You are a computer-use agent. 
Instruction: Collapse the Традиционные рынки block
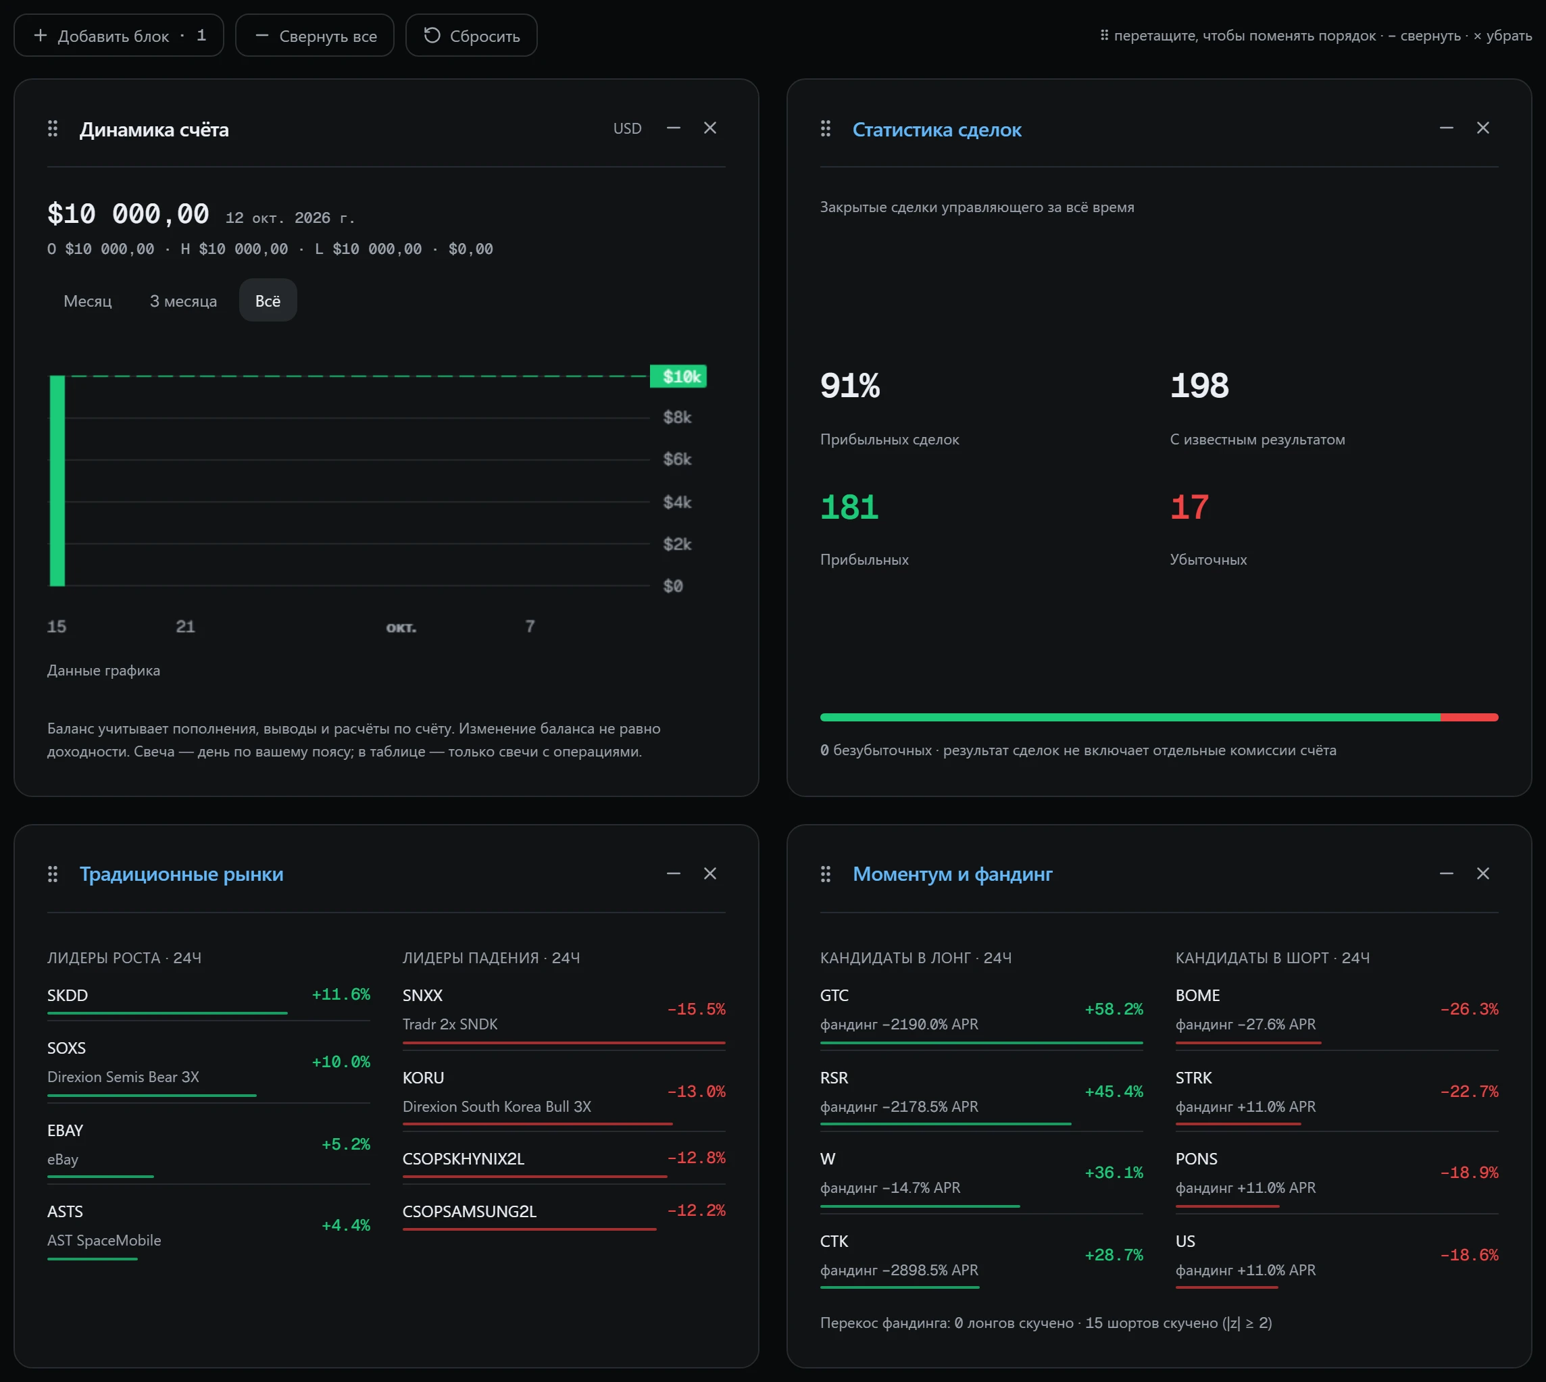(x=673, y=874)
